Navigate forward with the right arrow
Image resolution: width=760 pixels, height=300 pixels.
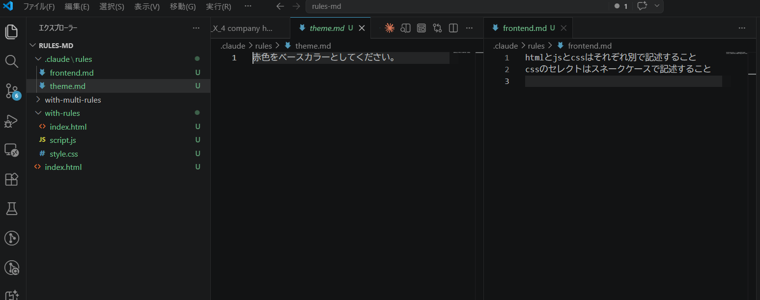(296, 6)
